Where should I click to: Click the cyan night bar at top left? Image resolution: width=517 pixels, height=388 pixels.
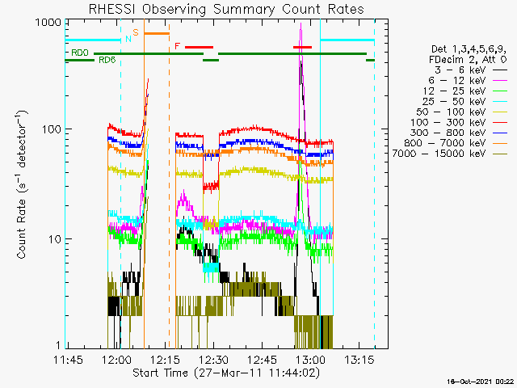(93, 40)
